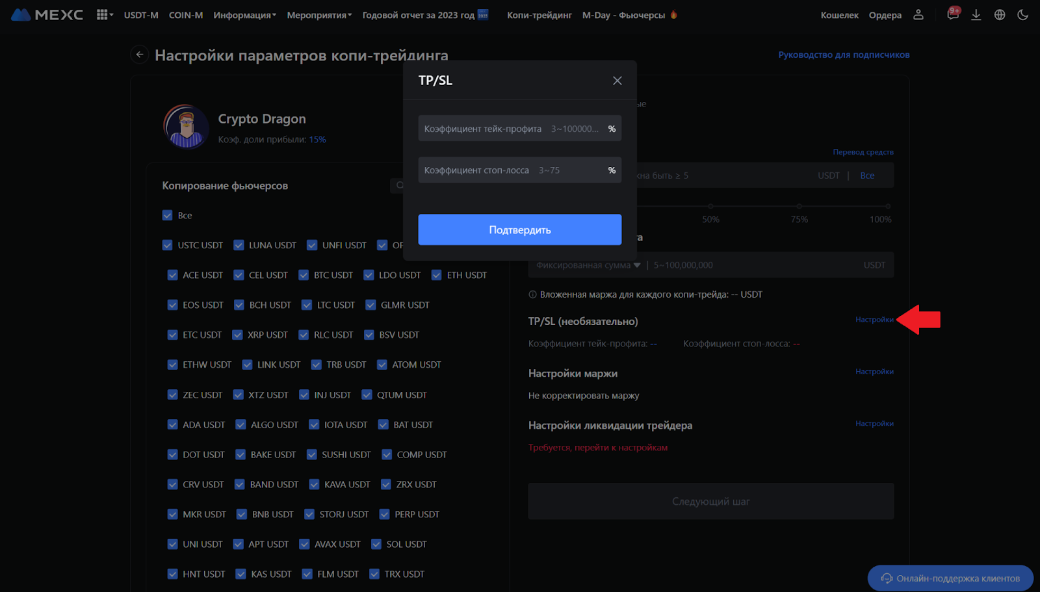The width and height of the screenshot is (1040, 592).
Task: Expand the Информация dropdown menu
Action: [x=244, y=15]
